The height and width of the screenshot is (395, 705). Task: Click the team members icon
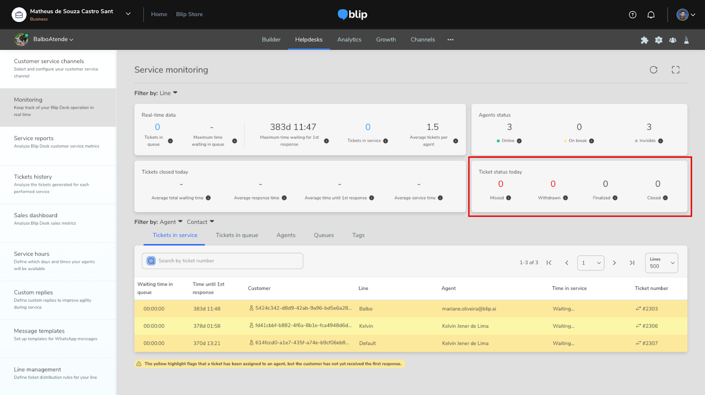pyautogui.click(x=673, y=40)
